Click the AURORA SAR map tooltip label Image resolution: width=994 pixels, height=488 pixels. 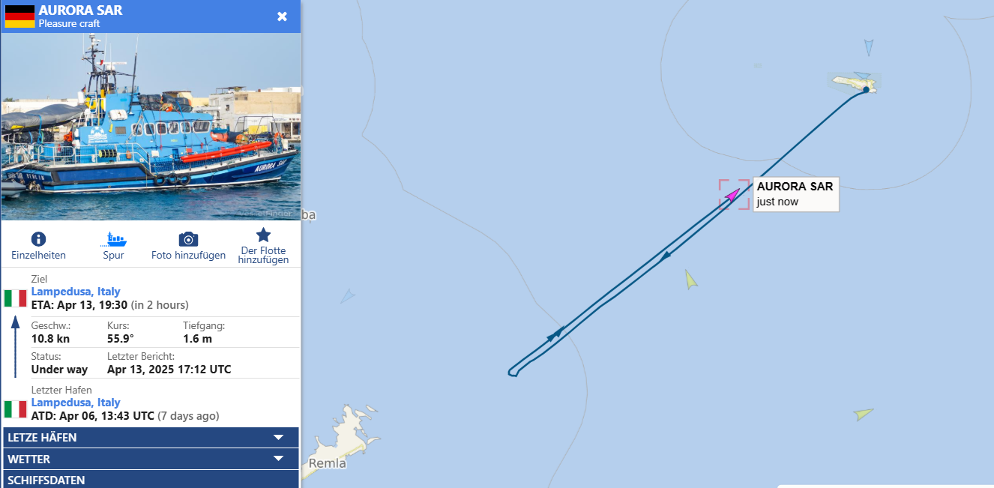pyautogui.click(x=795, y=194)
